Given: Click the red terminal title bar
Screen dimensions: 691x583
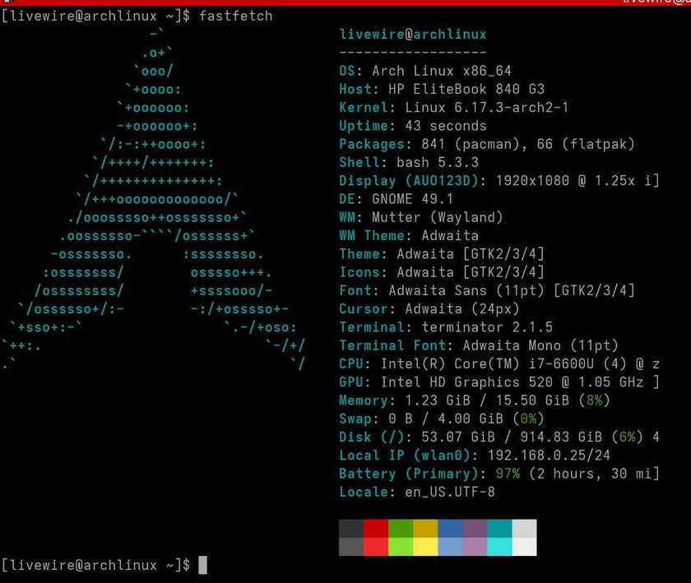Looking at the screenshot, I should [345, 2].
